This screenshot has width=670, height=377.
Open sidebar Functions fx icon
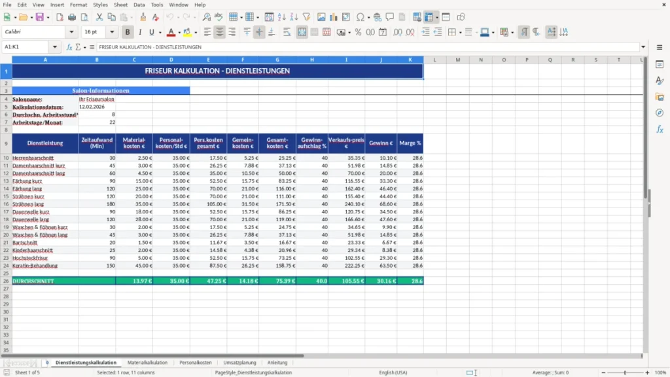point(660,129)
